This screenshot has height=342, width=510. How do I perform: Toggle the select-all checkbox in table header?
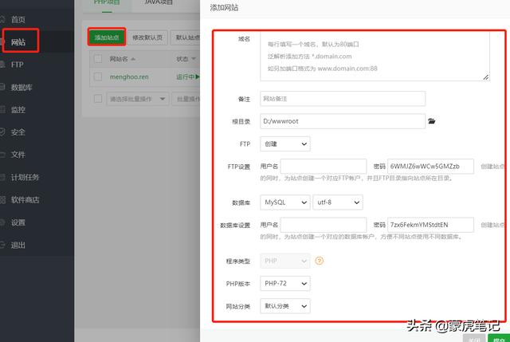(x=98, y=59)
